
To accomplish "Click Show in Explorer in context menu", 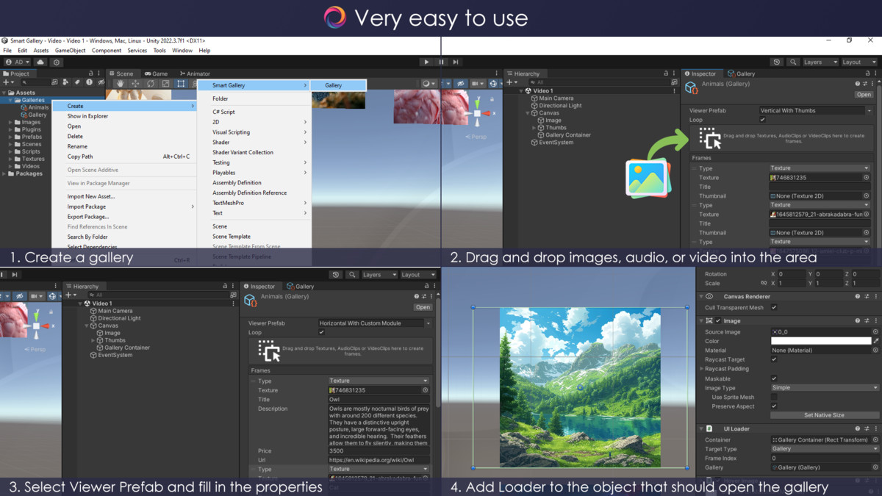I will [x=87, y=116].
